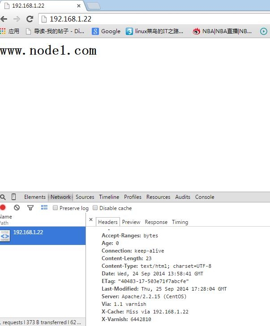Open the NBA直播 bookmark
Image resolution: width=270 pixels, height=326 pixels.
(222, 31)
